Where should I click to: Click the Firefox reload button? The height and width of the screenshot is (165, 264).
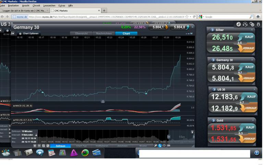point(194,17)
